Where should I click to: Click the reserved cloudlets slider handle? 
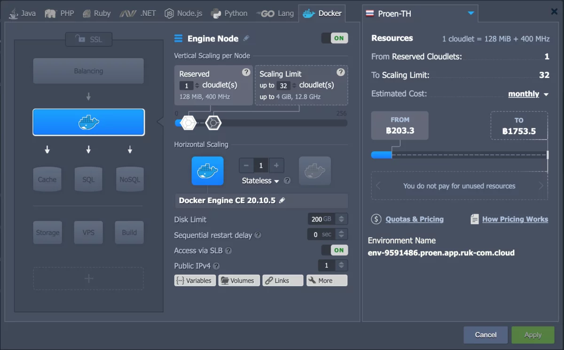click(x=188, y=123)
